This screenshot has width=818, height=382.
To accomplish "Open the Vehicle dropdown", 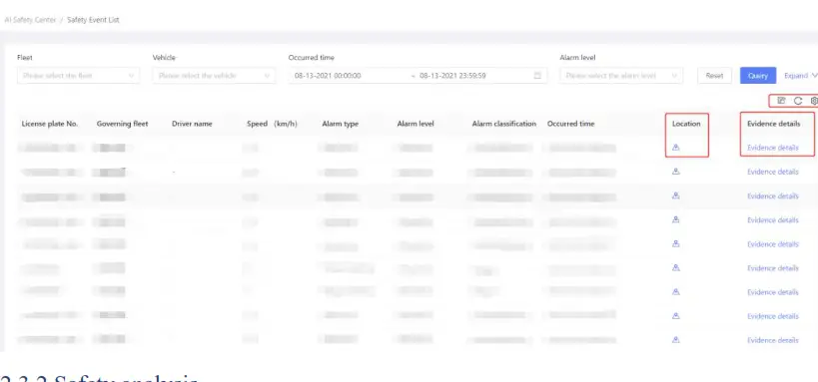I will click(x=214, y=76).
